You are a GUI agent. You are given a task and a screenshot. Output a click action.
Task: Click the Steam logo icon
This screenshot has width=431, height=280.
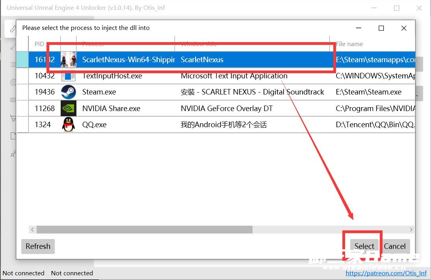pos(69,92)
